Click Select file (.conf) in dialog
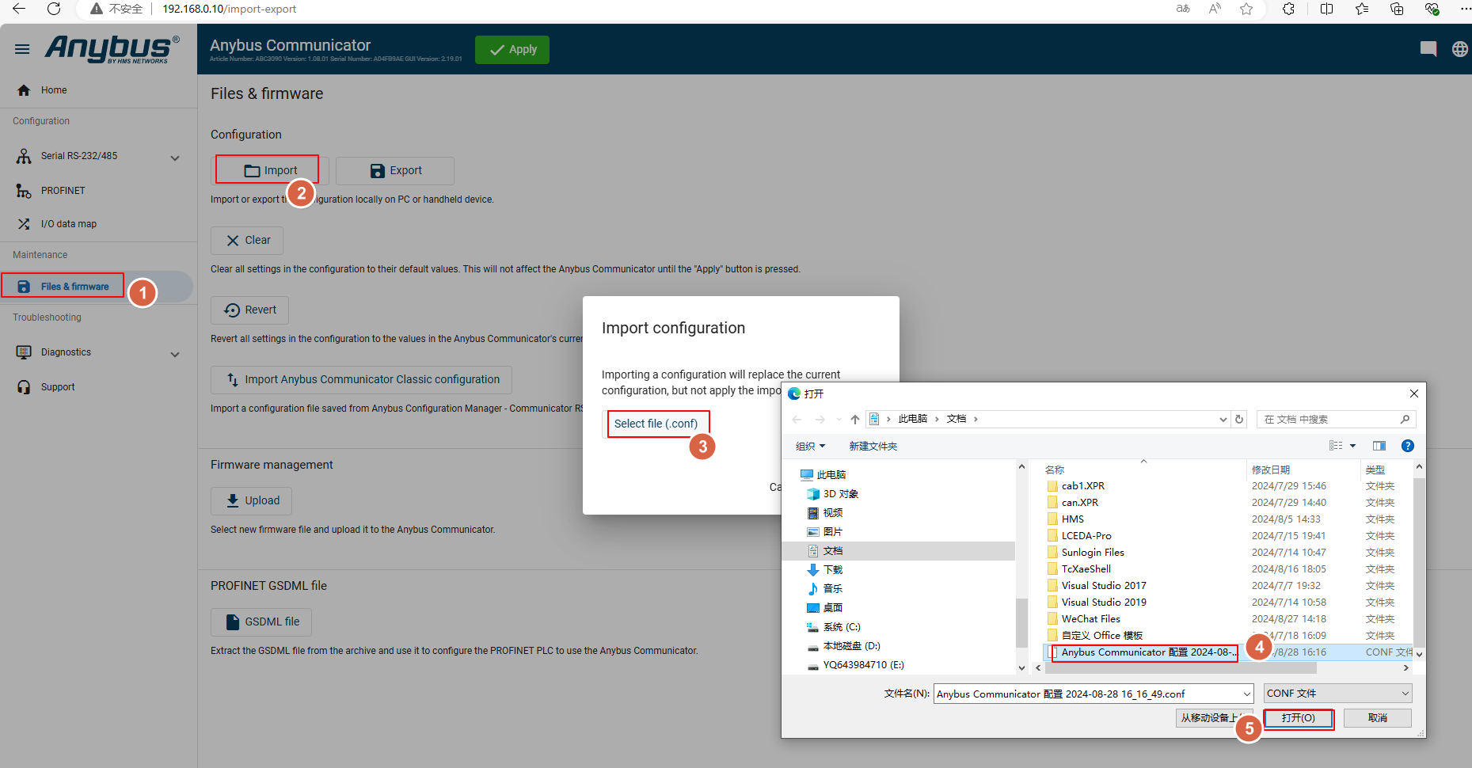 pos(656,424)
